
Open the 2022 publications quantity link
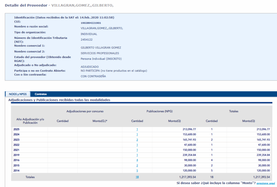(x=137, y=145)
